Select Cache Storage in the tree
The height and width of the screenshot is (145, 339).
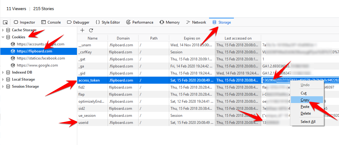click(x=24, y=30)
